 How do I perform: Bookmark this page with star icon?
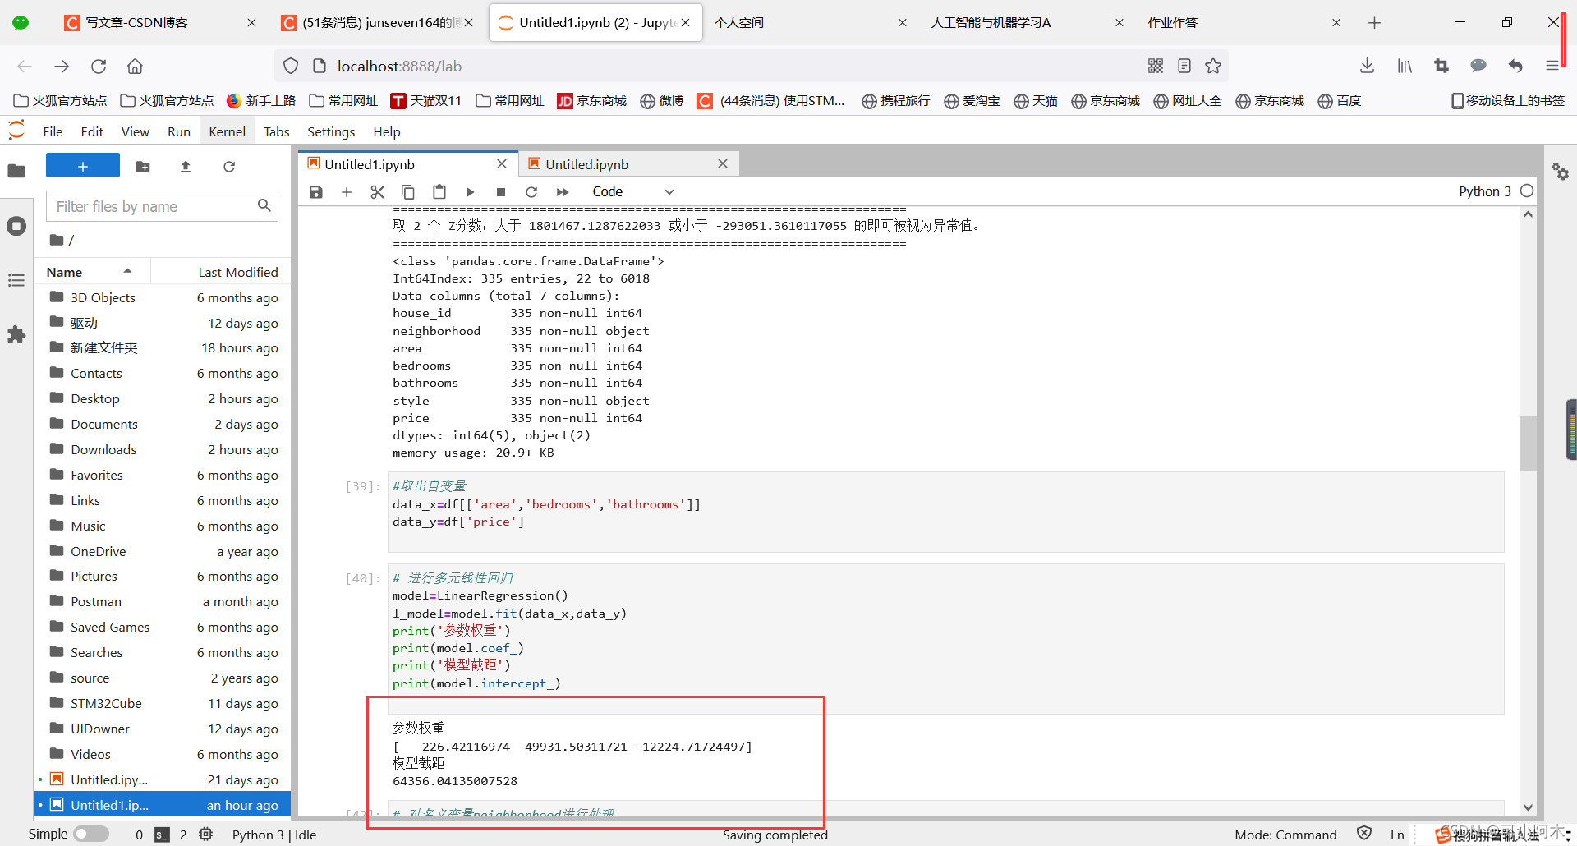click(x=1213, y=66)
